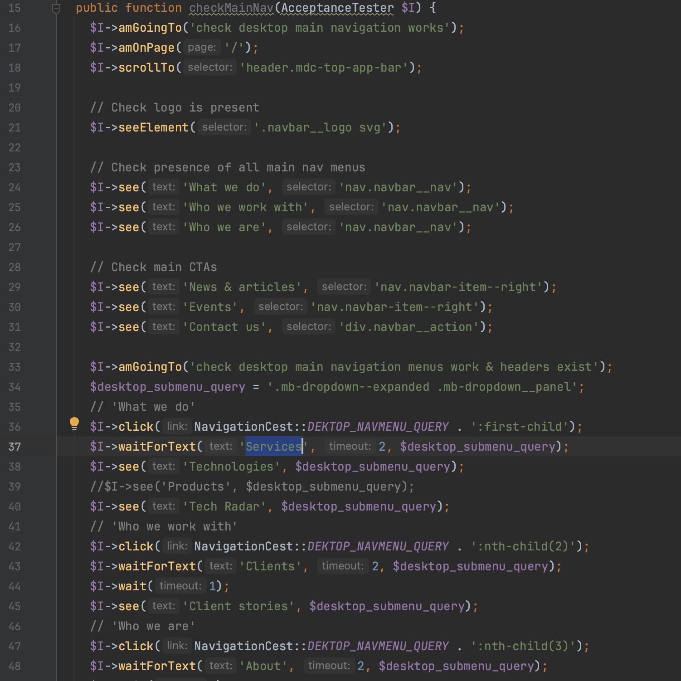Click the 'page:' inlay hint in amOnPage
The height and width of the screenshot is (681, 681).
pos(202,48)
